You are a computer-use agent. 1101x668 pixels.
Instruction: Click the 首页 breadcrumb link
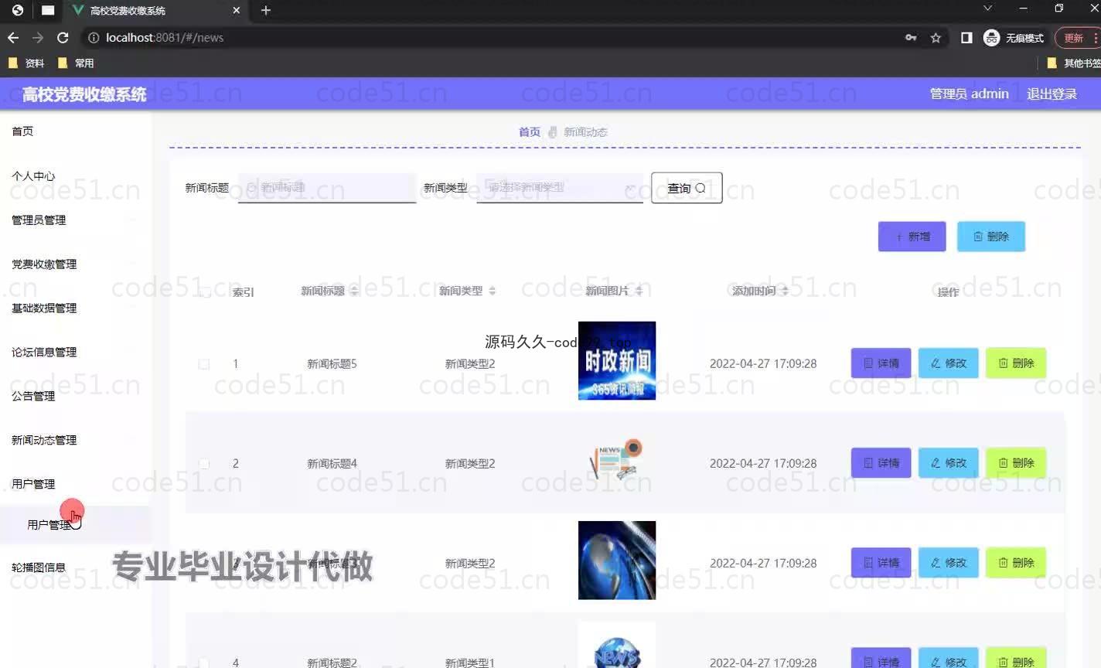pos(530,132)
